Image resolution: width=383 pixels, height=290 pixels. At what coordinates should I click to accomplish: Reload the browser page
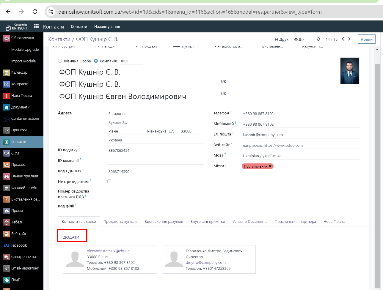[x=35, y=12]
